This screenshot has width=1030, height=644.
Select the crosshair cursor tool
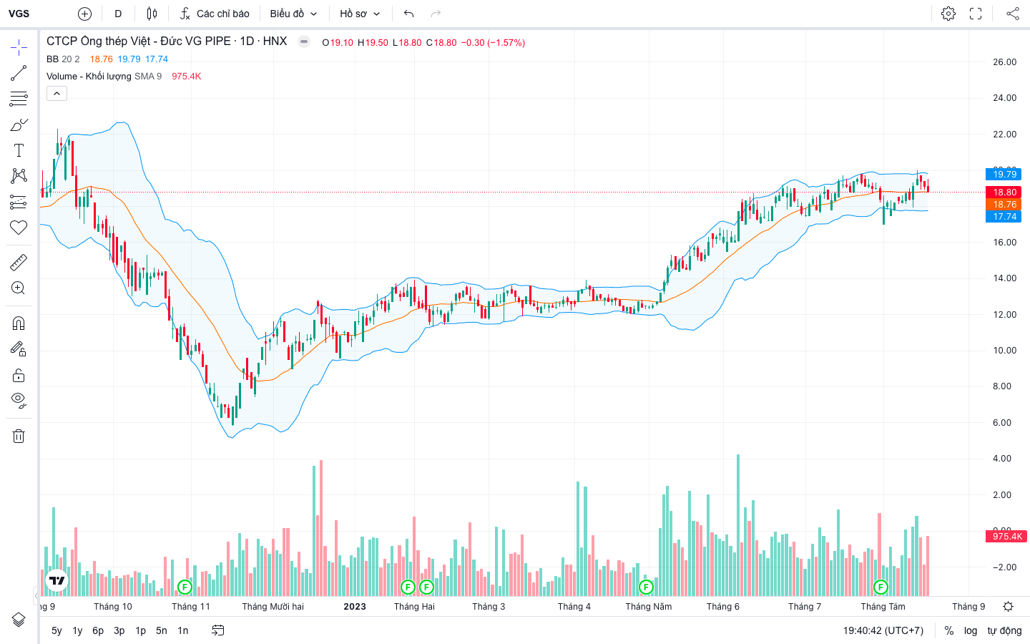19,48
